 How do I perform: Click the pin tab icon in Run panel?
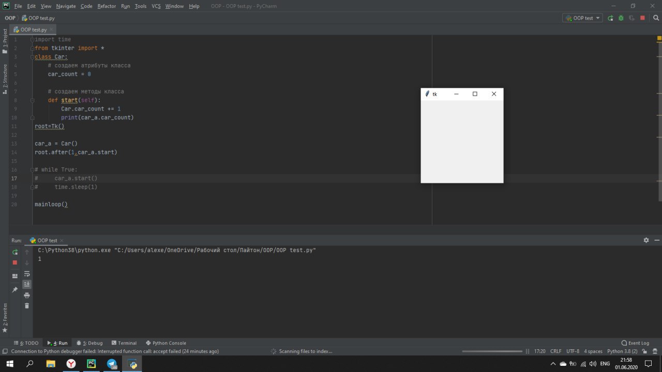click(x=15, y=290)
